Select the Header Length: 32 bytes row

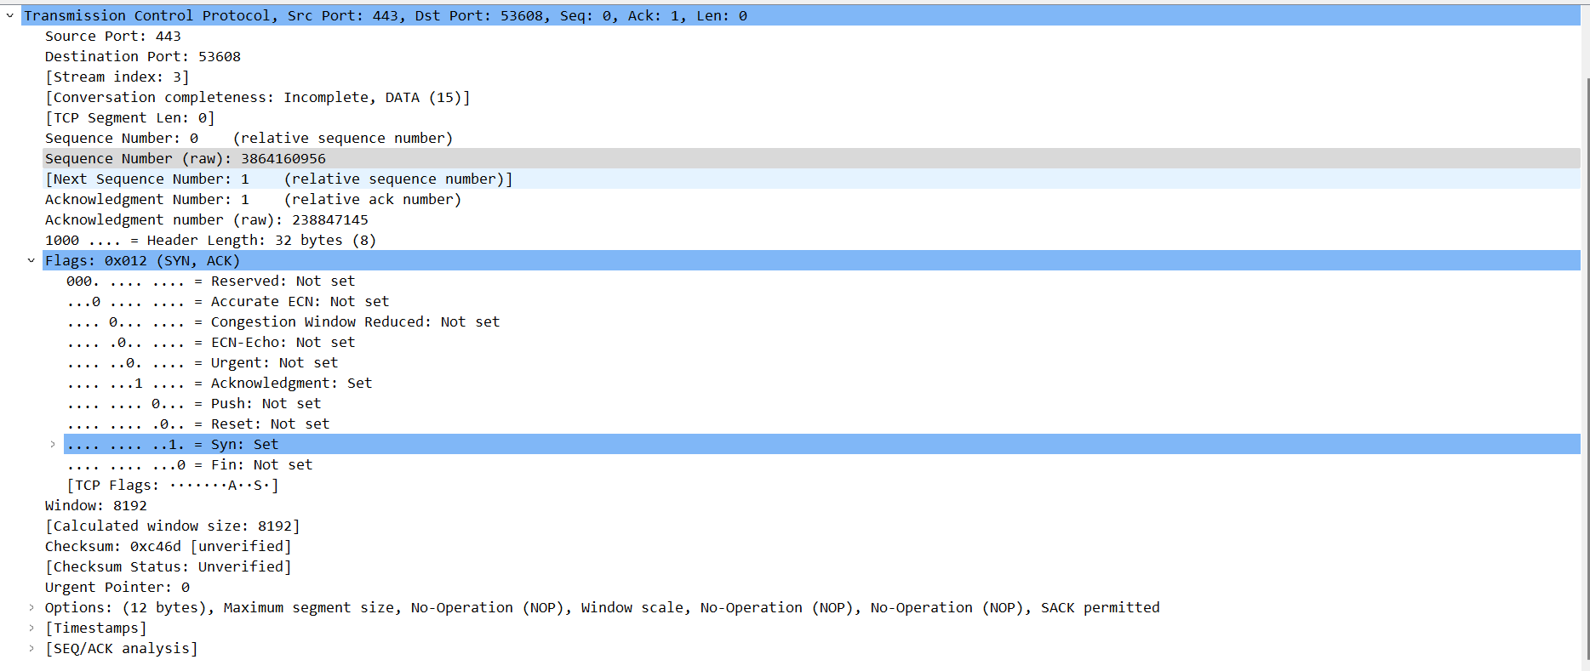pyautogui.click(x=210, y=240)
